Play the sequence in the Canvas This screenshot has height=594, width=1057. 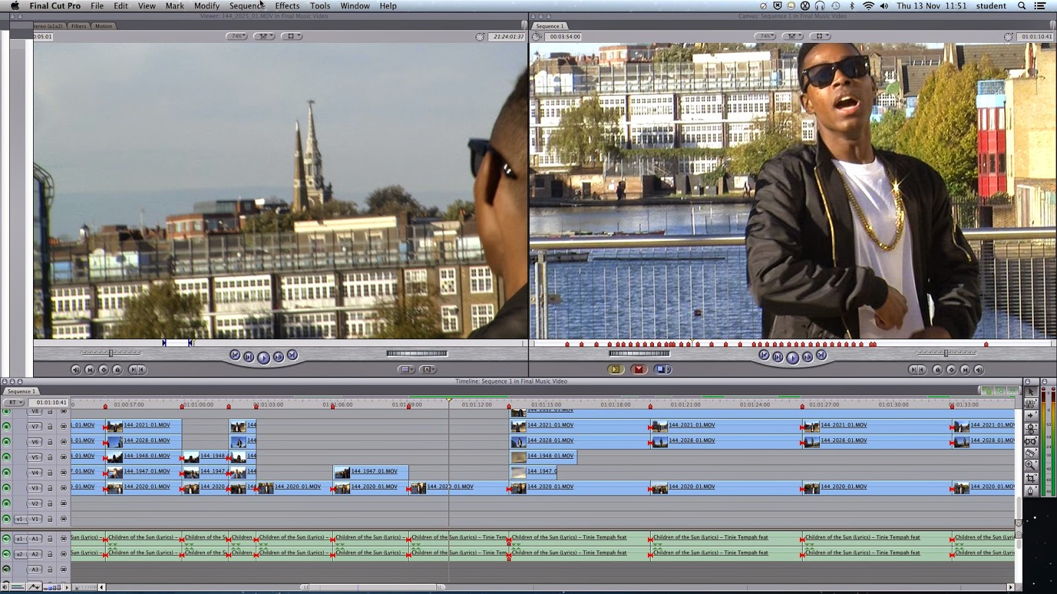(793, 357)
